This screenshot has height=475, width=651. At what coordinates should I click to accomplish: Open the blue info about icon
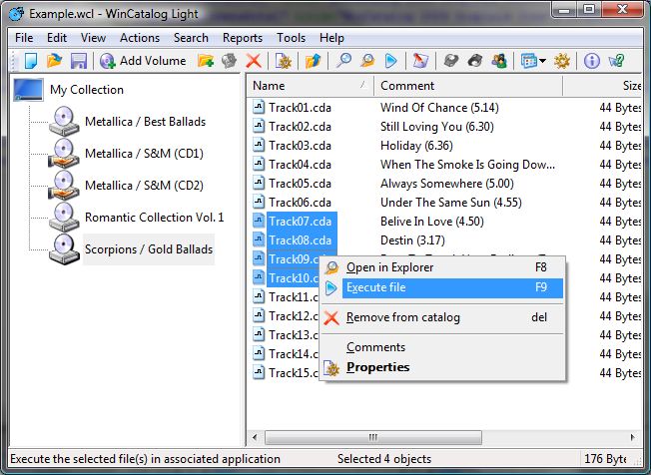point(592,61)
